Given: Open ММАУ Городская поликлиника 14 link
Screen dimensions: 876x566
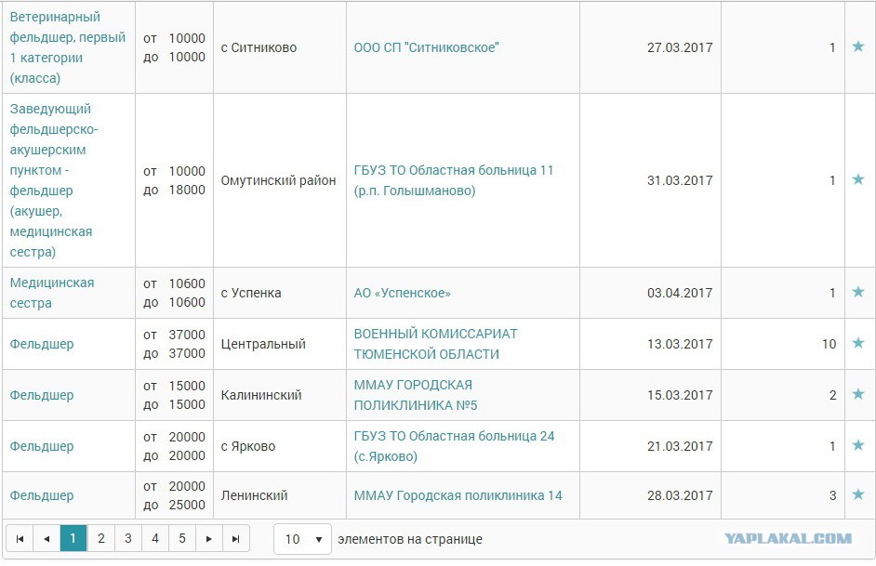Looking at the screenshot, I should [458, 495].
